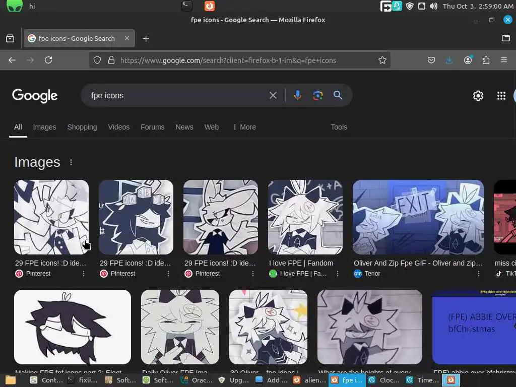This screenshot has height=387, width=516.
Task: Switch to the Clock taskbar window
Action: [384, 380]
